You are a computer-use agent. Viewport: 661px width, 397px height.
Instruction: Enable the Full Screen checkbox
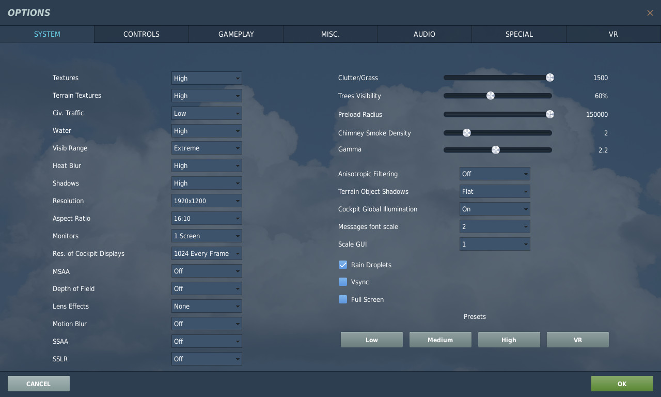pos(343,299)
